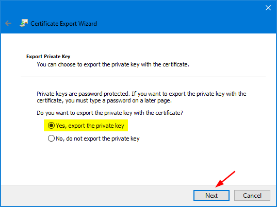277x207 pixels.
Task: Click the blank white area below the radio options
Action: 138,163
